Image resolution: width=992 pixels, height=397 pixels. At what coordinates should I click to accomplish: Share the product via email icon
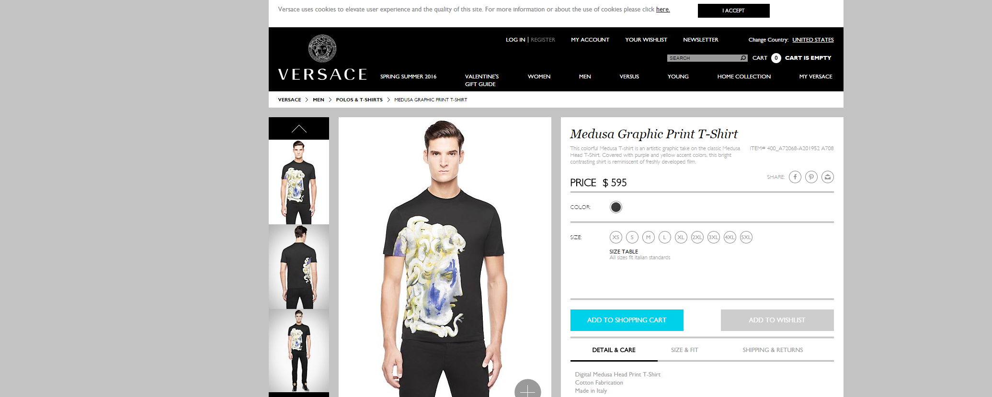click(828, 177)
